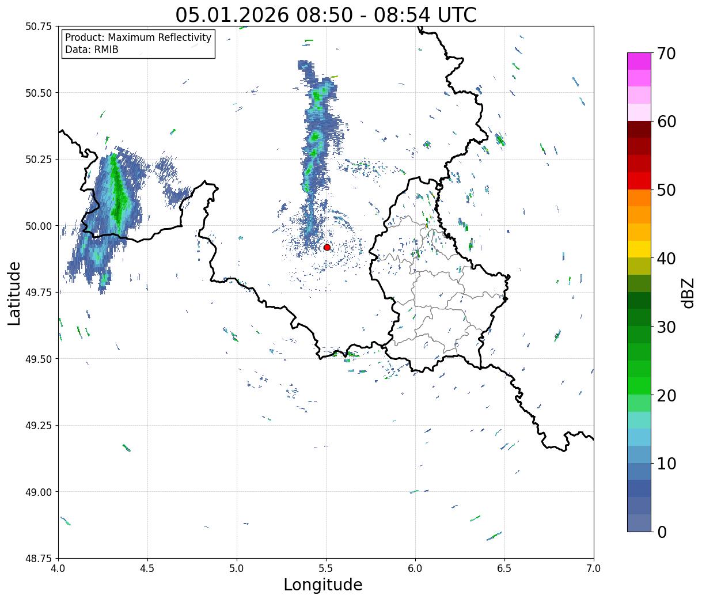The height and width of the screenshot is (599, 702).
Task: Click the colorbar tick label 20
Action: 666,395
